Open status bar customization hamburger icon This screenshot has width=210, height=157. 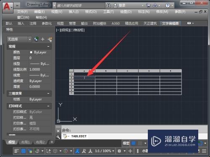pyautogui.click(x=204, y=151)
